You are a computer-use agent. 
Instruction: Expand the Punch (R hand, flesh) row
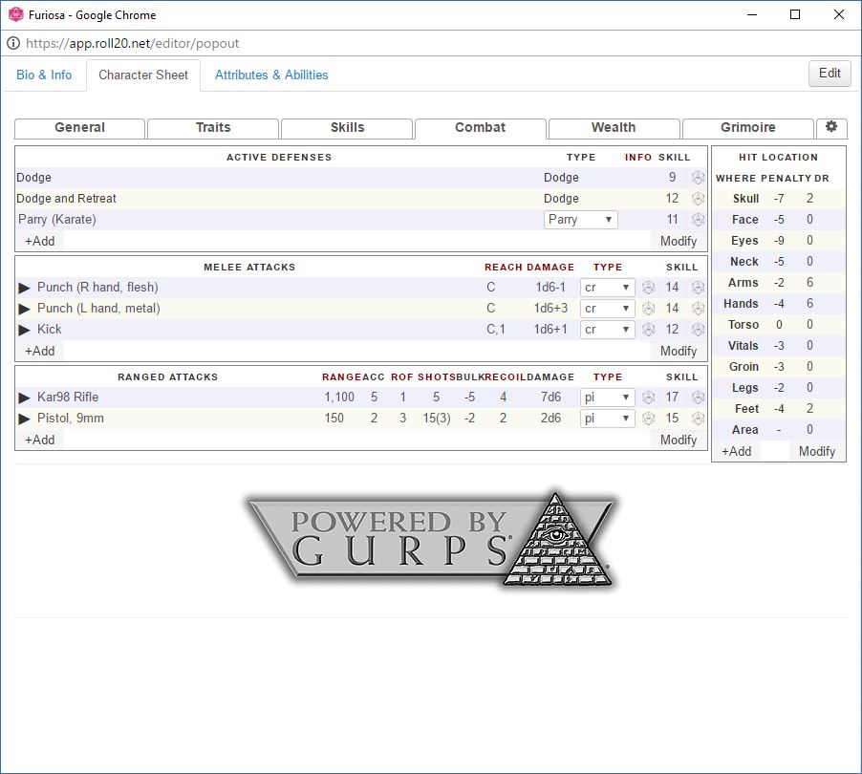click(x=24, y=288)
